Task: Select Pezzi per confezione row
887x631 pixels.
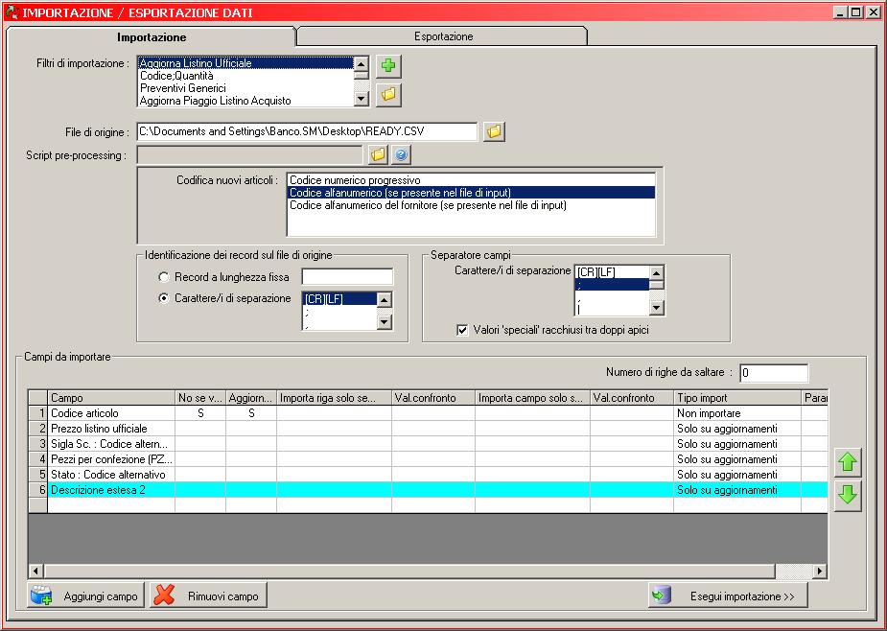Action: (428, 459)
